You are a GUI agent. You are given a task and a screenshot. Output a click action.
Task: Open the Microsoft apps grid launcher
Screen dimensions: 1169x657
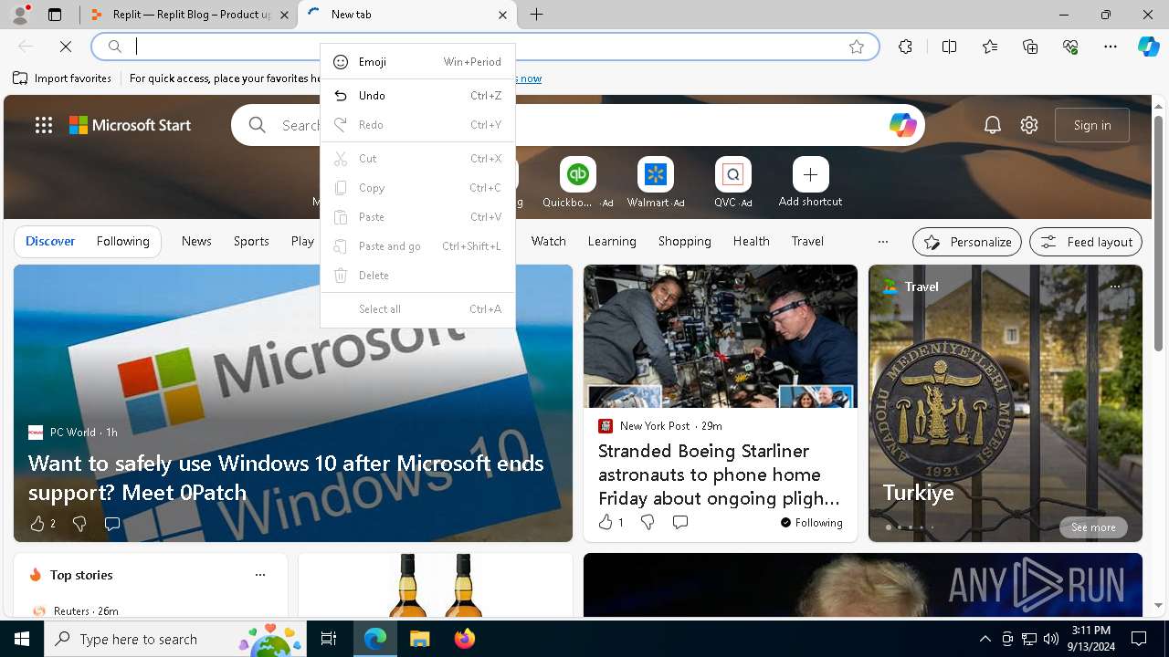point(44,125)
